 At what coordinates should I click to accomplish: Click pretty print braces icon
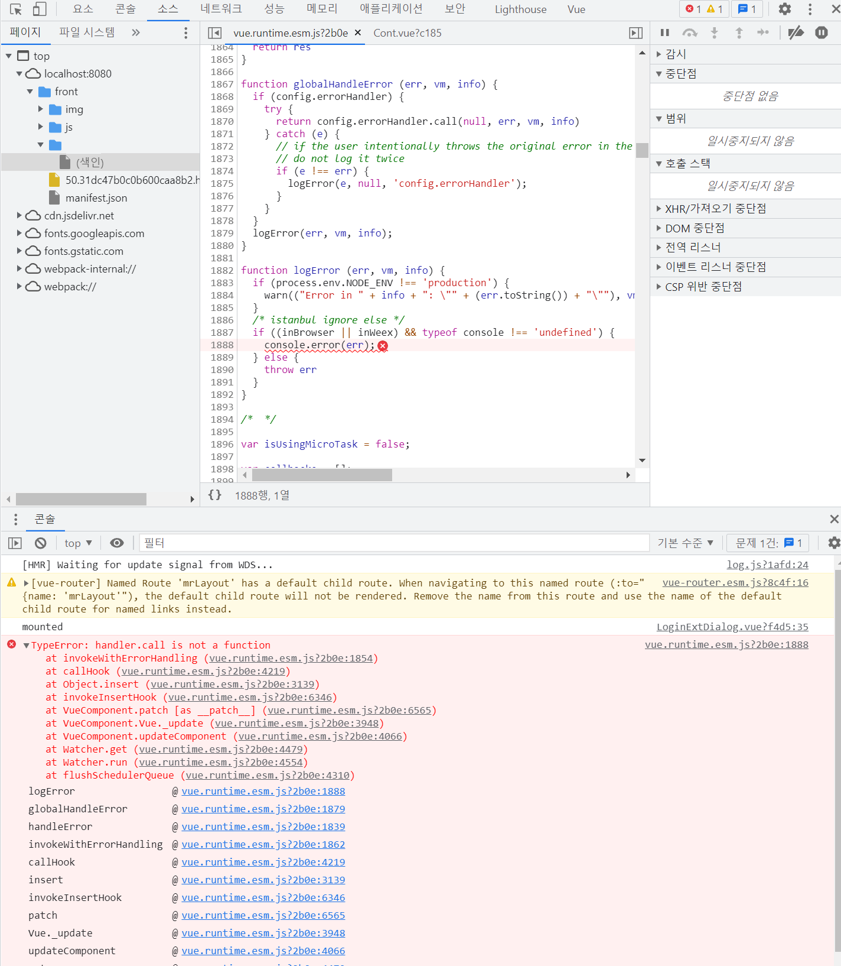tap(215, 495)
